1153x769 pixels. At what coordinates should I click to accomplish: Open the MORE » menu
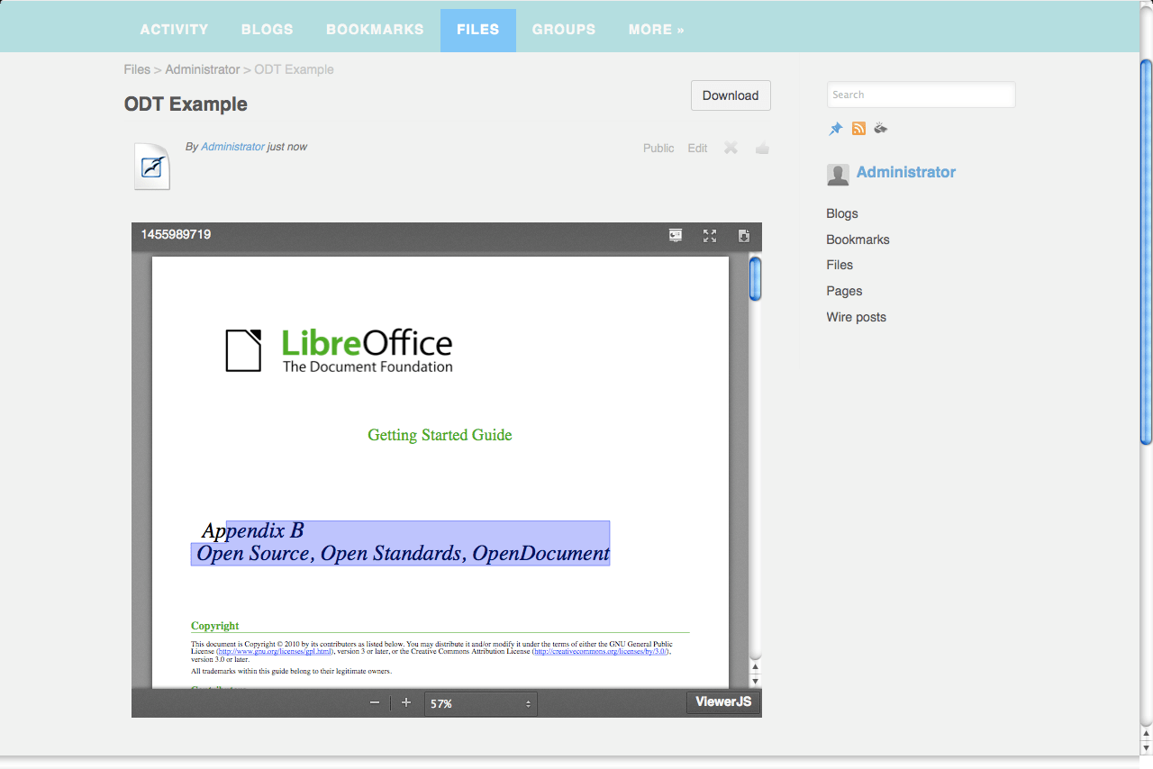pos(657,30)
